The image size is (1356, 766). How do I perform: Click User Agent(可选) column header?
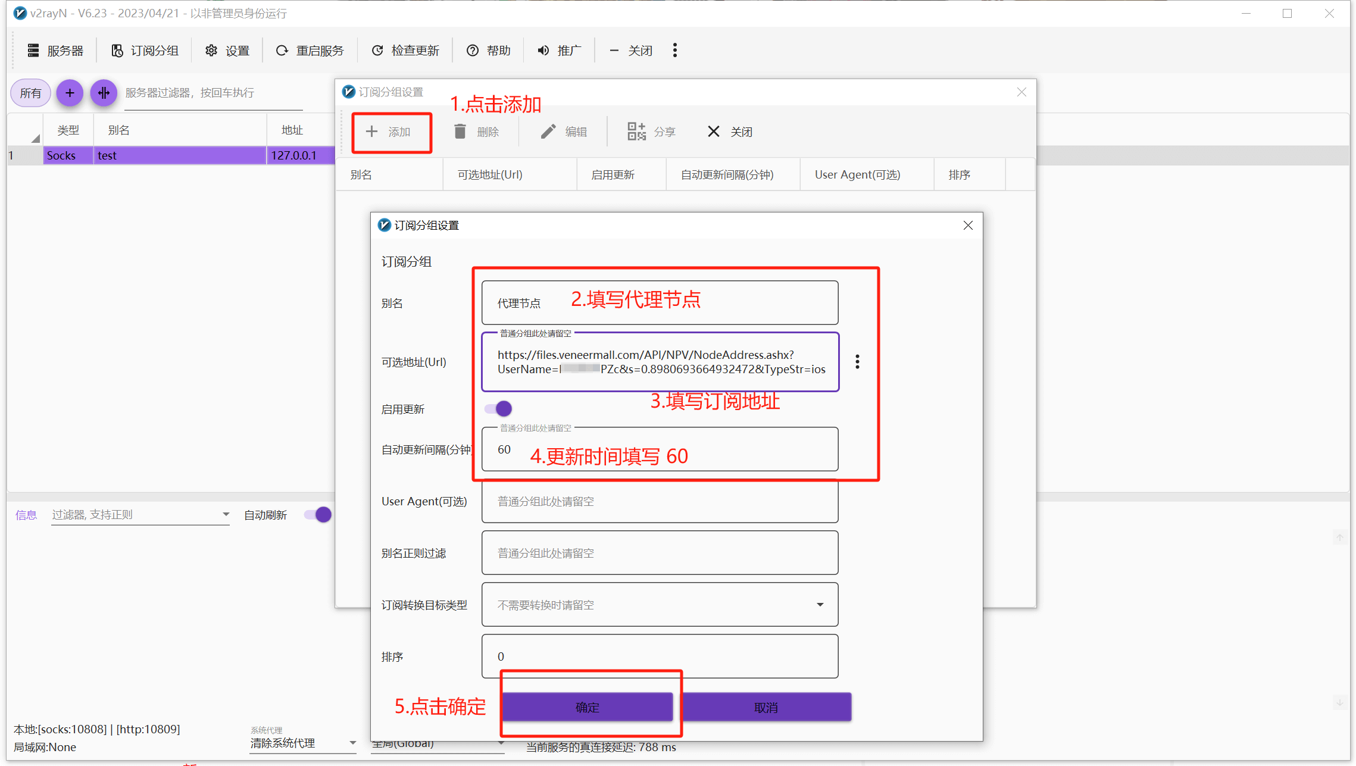867,174
